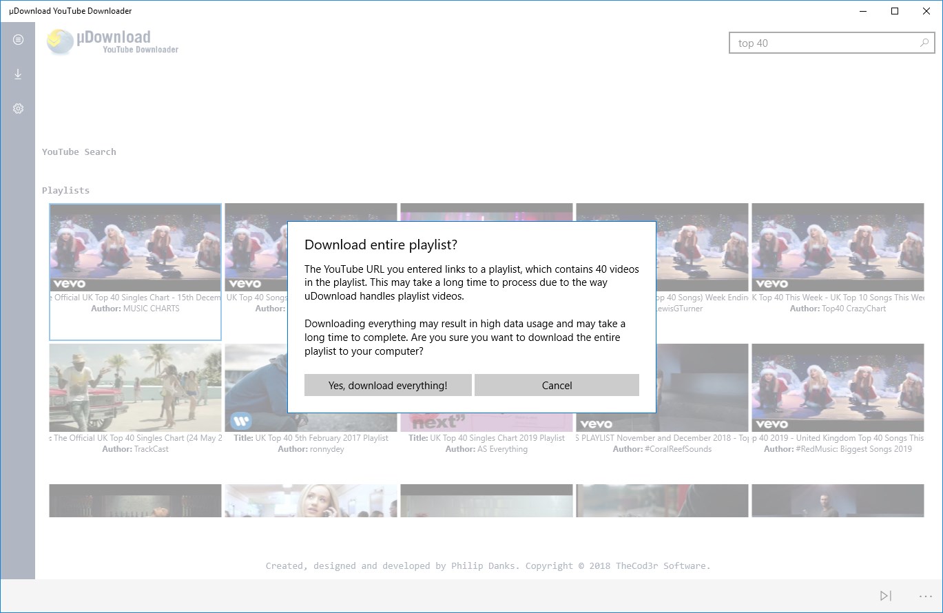
Task: Open the TrackCast playlist thumbnail
Action: point(136,388)
